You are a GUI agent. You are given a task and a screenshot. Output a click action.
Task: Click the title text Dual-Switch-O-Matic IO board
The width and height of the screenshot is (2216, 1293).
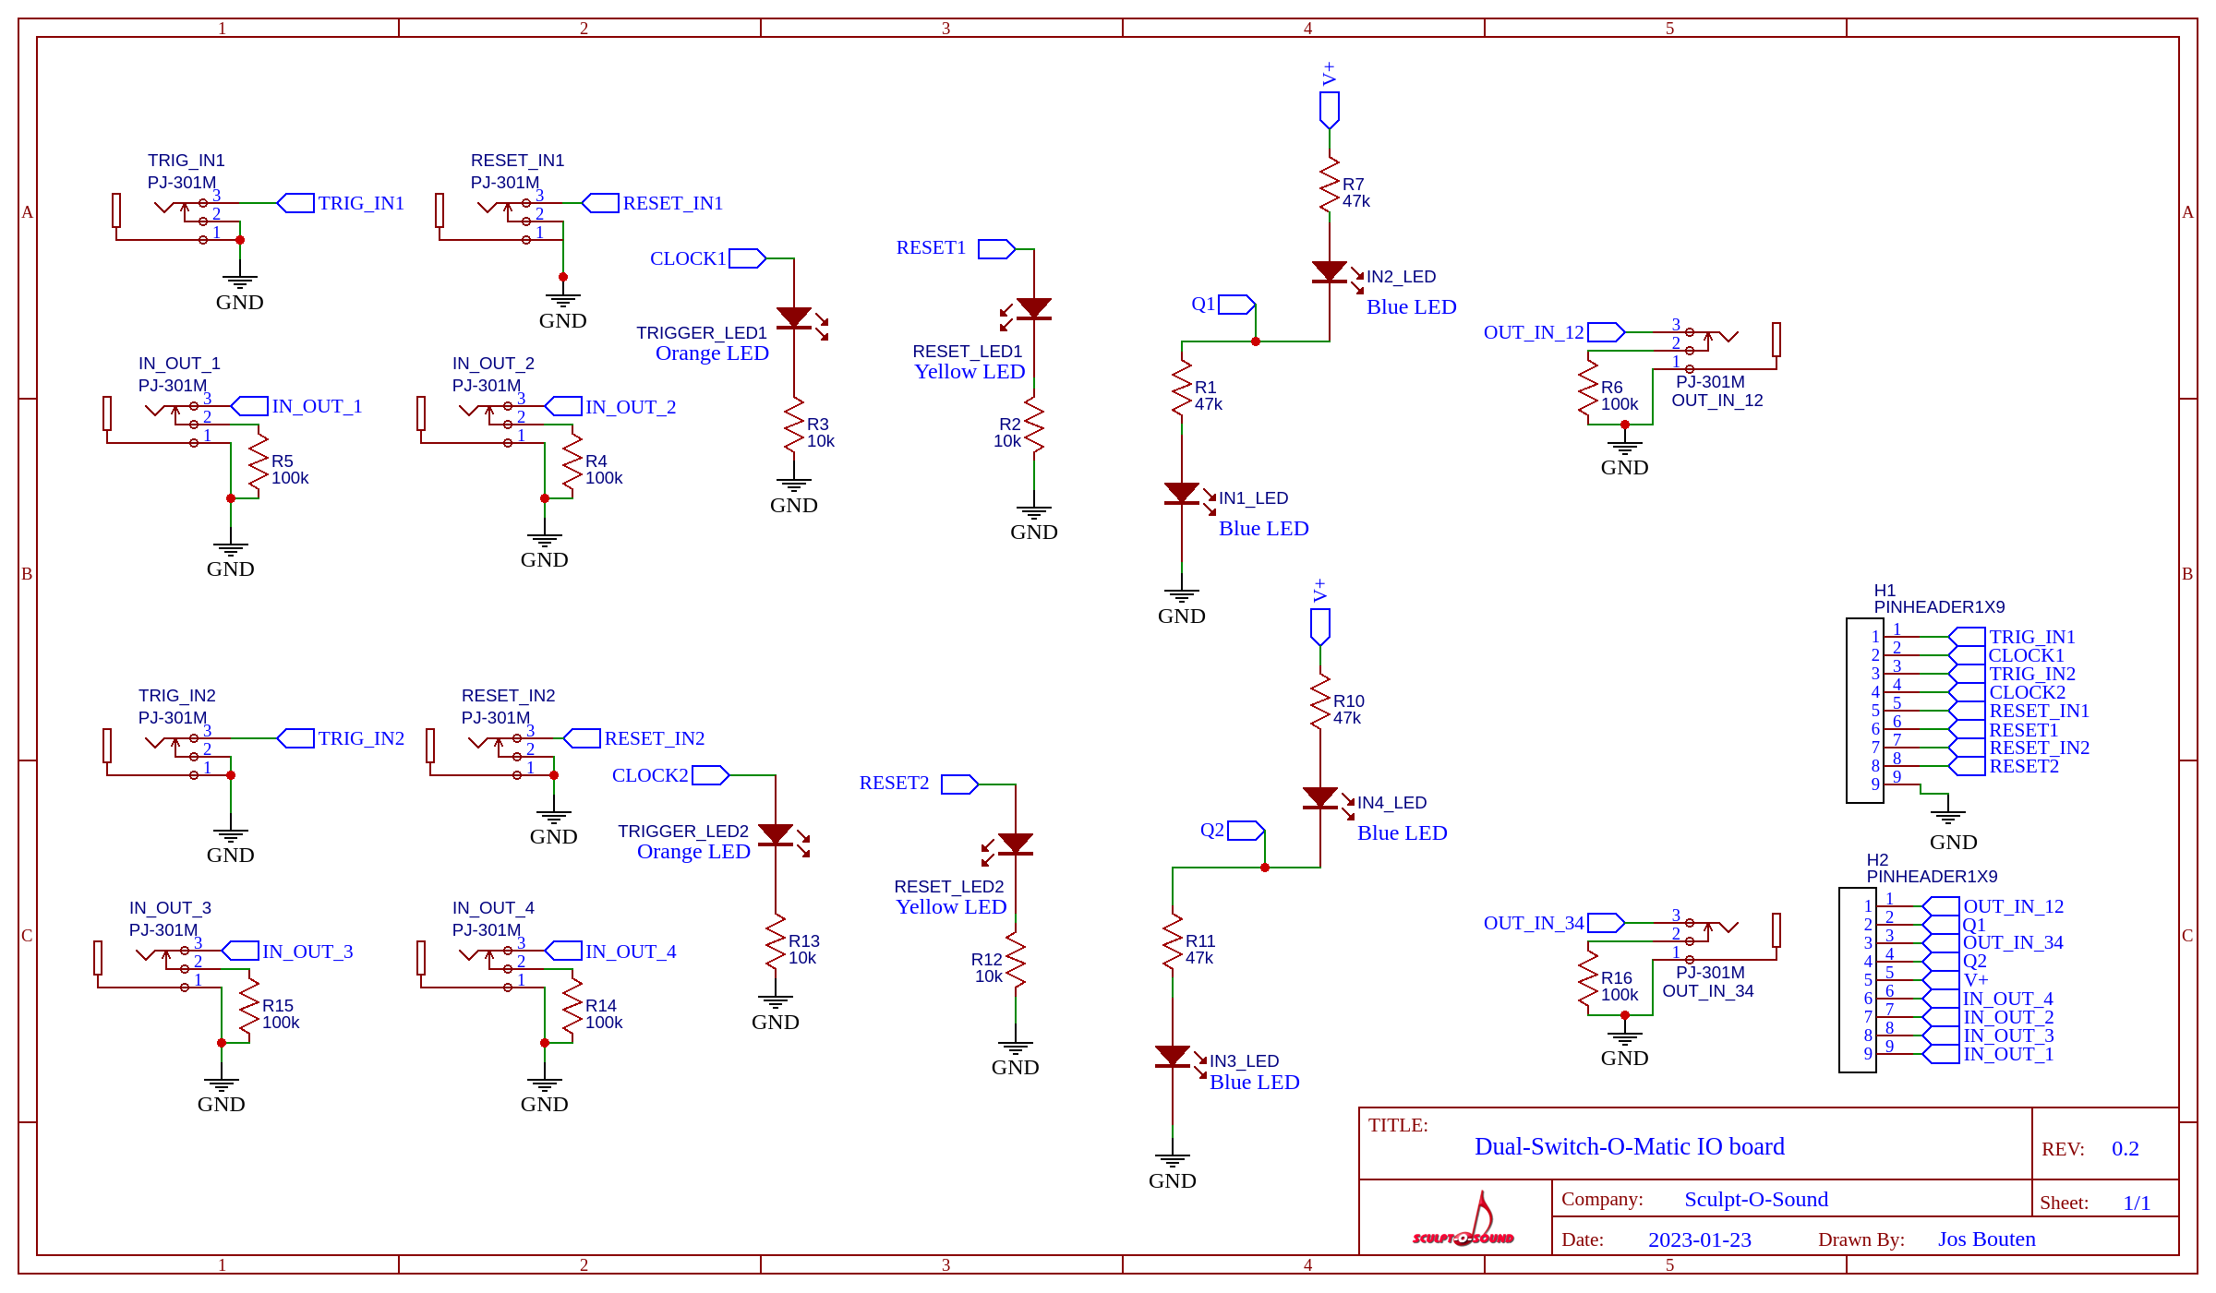[1629, 1146]
